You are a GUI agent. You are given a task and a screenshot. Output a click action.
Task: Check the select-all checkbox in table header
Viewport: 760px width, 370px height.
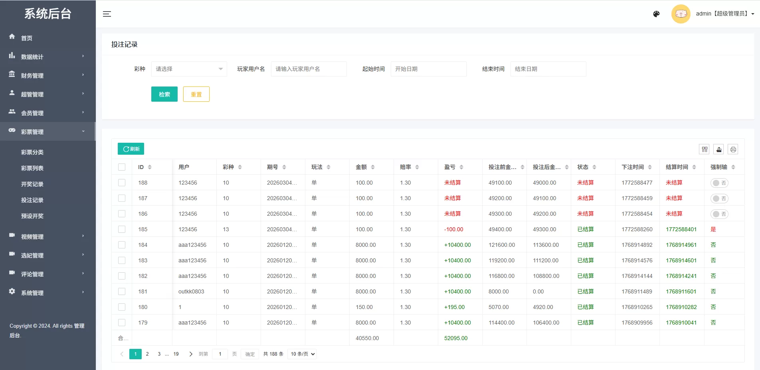pos(122,167)
